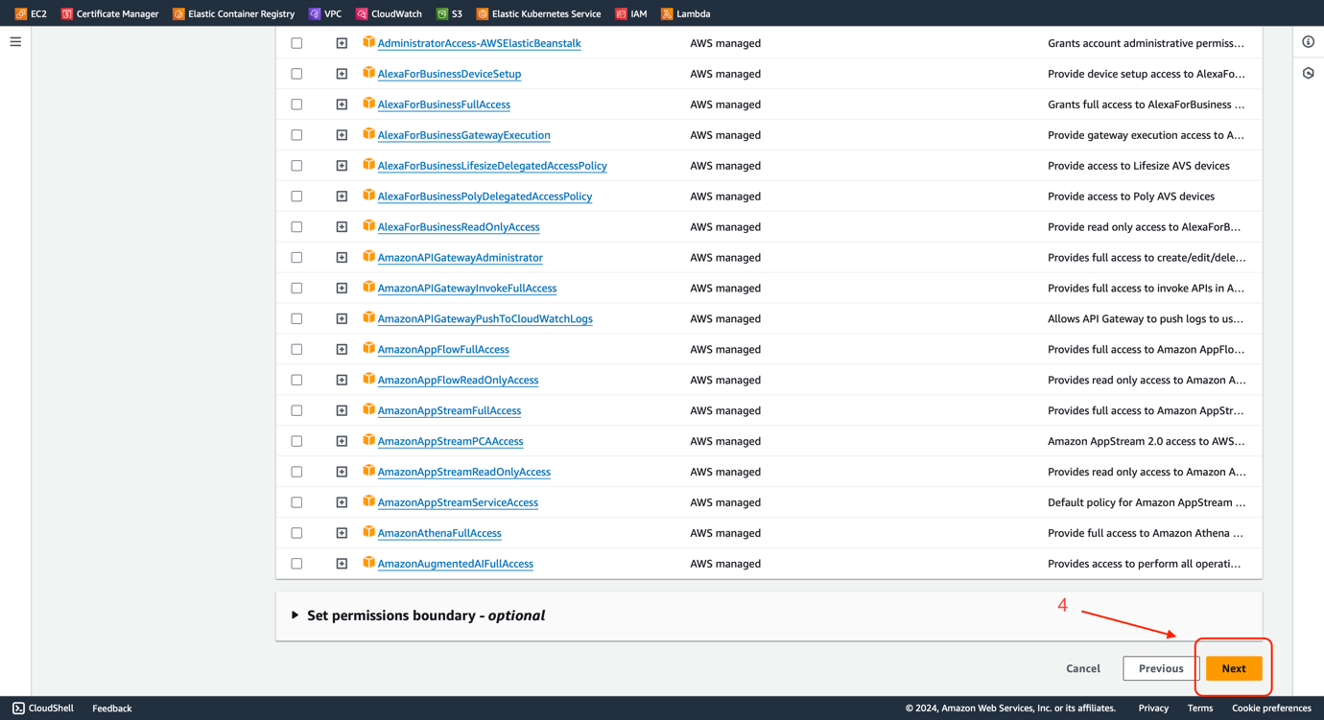Click the policy icon for AmazonAppStreamPCAAccess

coord(368,440)
